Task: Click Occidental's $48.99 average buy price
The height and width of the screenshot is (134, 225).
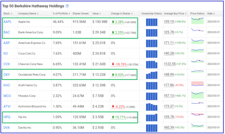Action: pos(169,75)
